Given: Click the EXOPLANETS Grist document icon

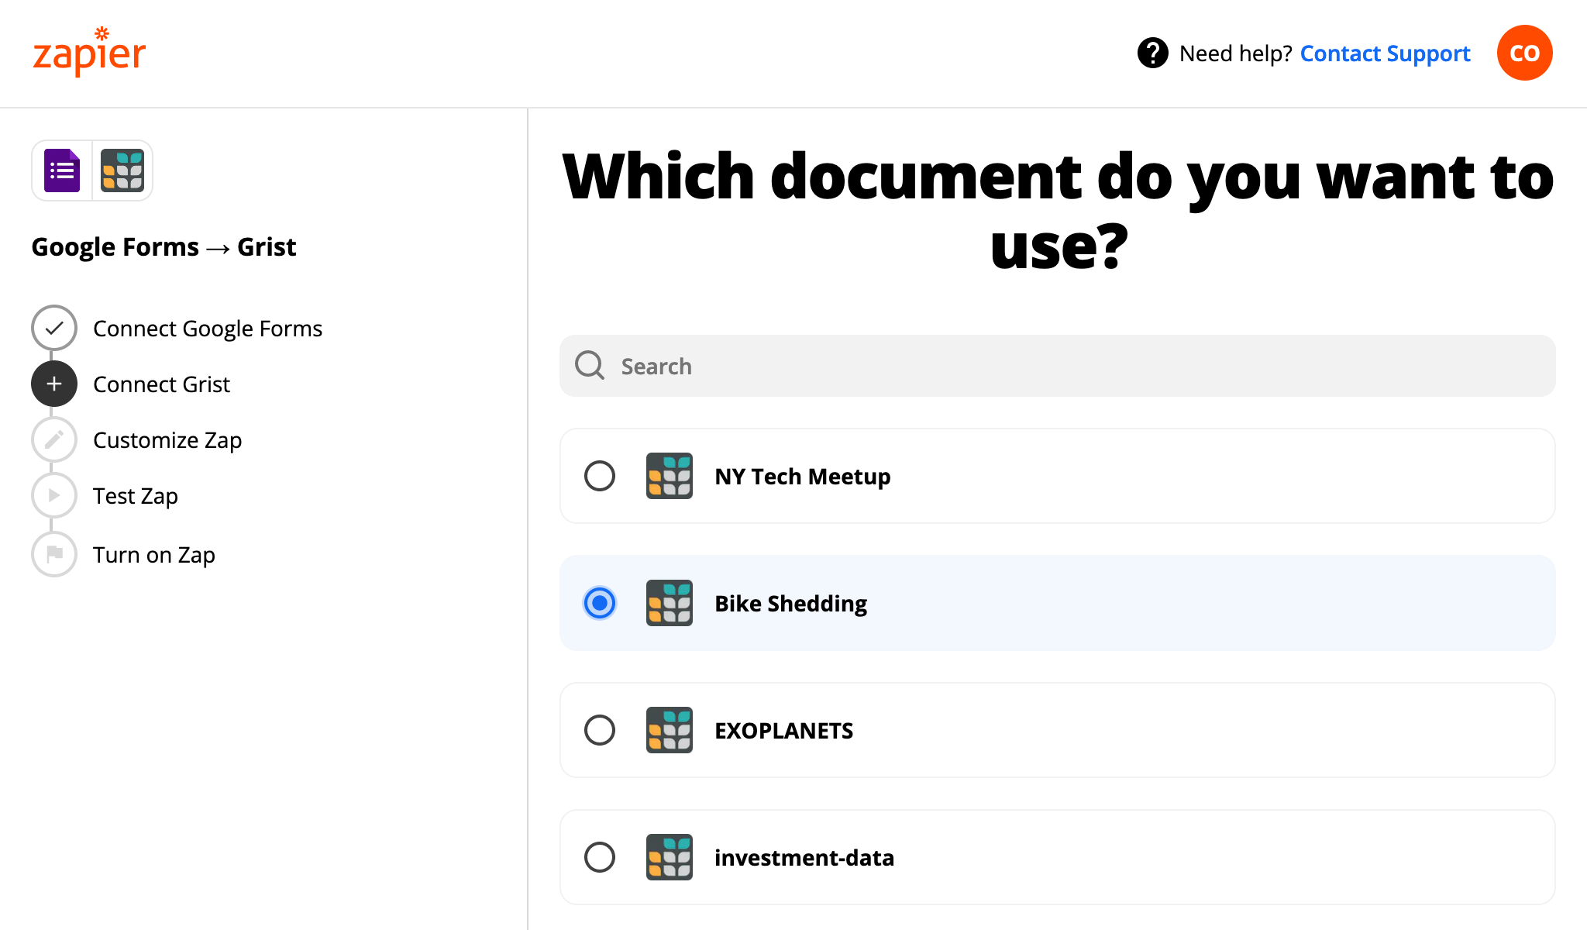Looking at the screenshot, I should point(670,729).
